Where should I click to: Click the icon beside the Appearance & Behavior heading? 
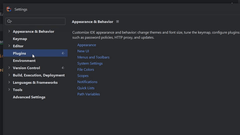[117, 22]
